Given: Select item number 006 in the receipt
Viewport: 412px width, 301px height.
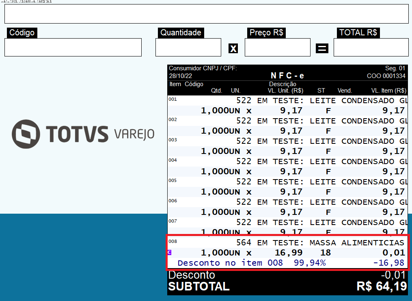Looking at the screenshot, I should (x=173, y=201).
